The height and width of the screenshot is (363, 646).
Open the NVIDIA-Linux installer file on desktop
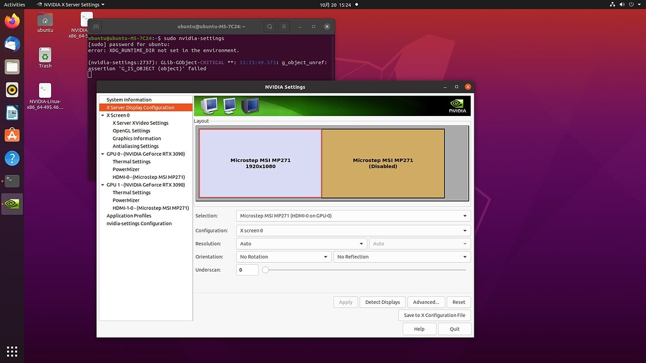pos(44,88)
